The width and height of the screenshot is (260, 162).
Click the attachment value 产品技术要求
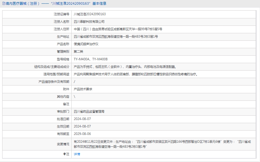pos(83,89)
